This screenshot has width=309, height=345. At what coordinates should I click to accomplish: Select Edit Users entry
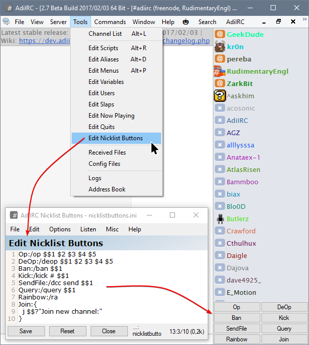point(116,93)
